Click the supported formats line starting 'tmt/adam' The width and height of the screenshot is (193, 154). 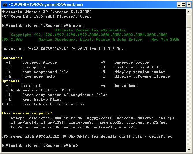coord(74,127)
